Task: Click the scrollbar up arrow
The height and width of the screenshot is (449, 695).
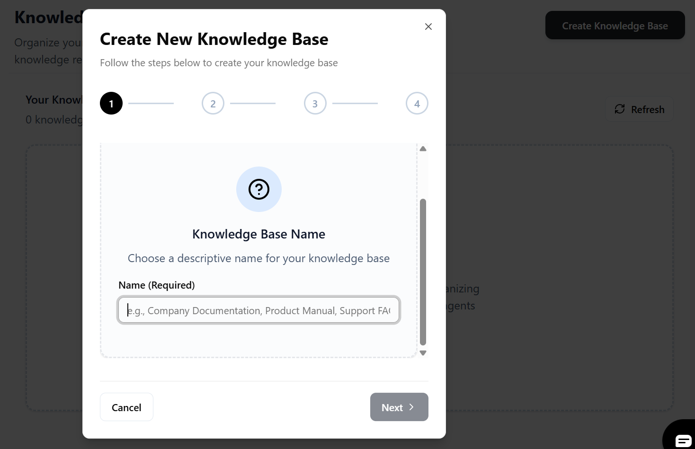Action: click(x=423, y=149)
